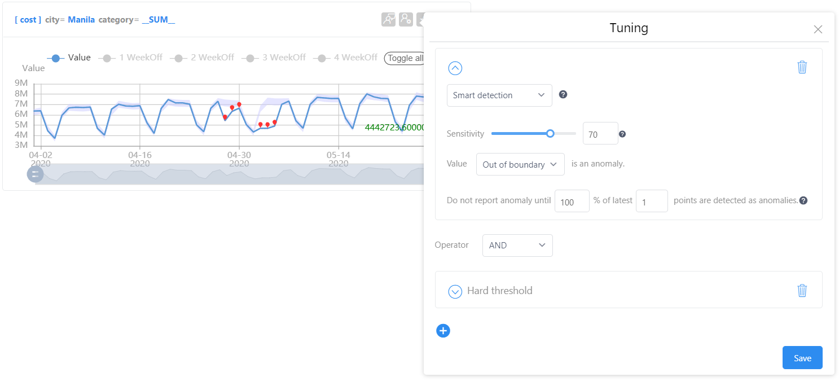839x381 pixels.
Task: Toggle the 3 WeekOff legend series
Action: point(274,58)
